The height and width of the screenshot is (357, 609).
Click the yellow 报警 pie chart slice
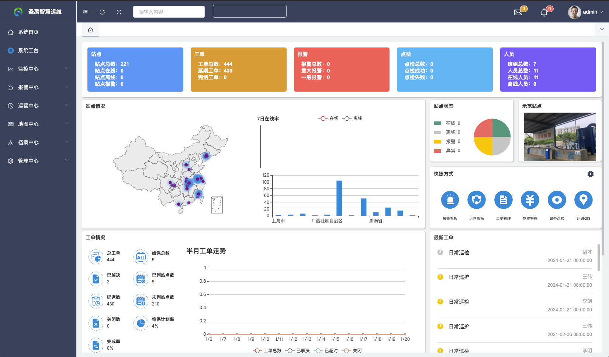pos(483,146)
